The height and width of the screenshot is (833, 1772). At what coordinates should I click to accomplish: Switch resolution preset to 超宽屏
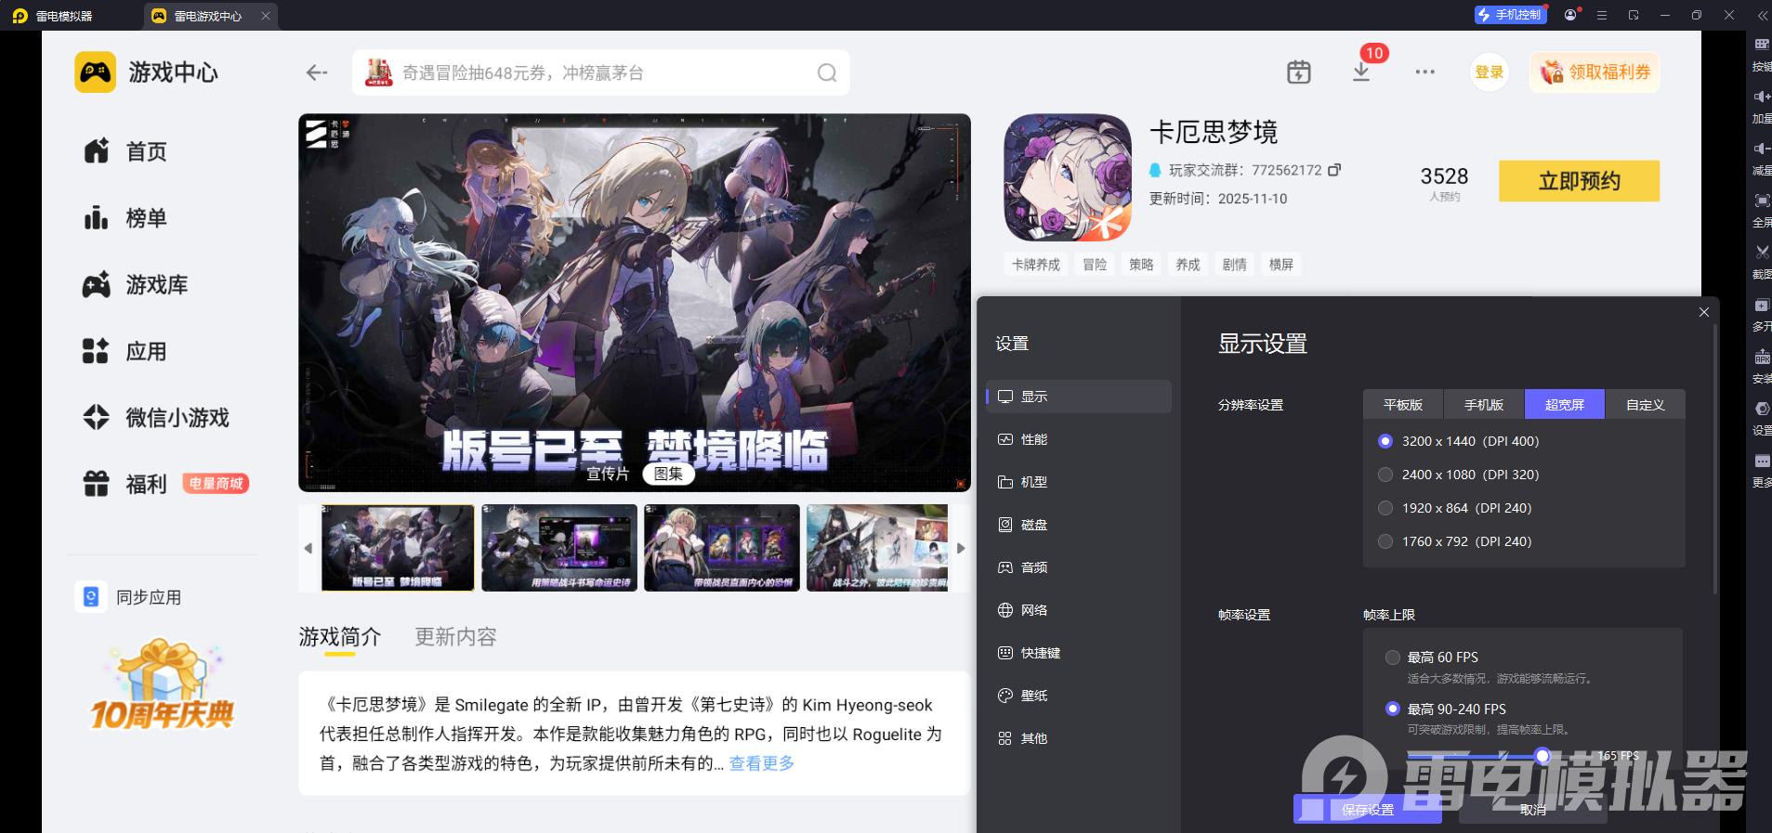point(1565,405)
